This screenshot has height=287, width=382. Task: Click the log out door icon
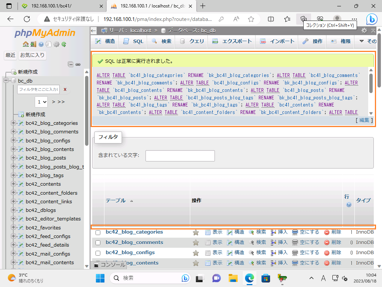33,44
